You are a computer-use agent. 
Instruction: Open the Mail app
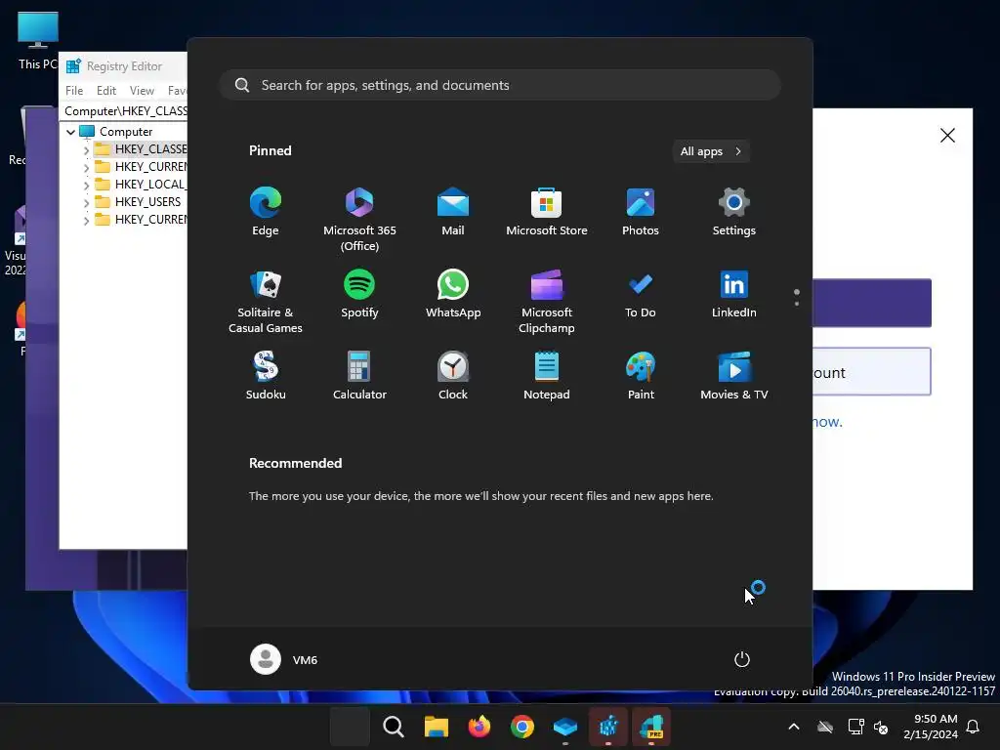coord(453,212)
